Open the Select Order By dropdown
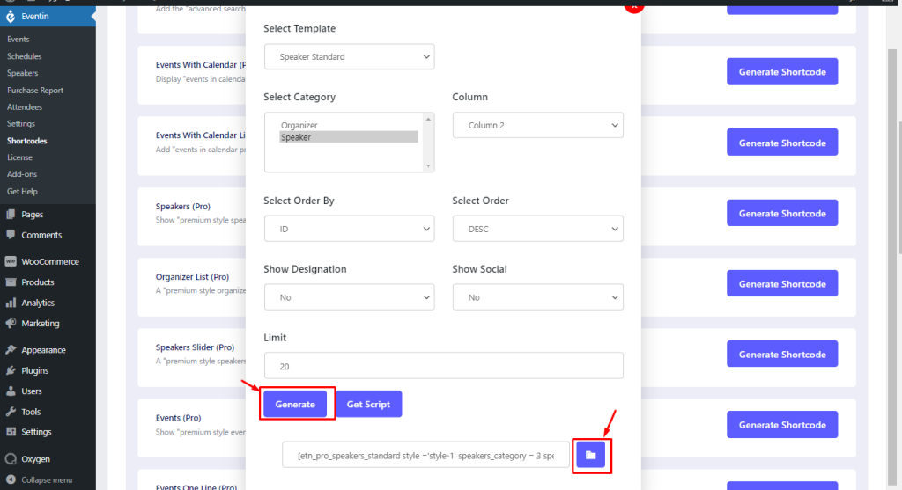902x490 pixels. 349,229
